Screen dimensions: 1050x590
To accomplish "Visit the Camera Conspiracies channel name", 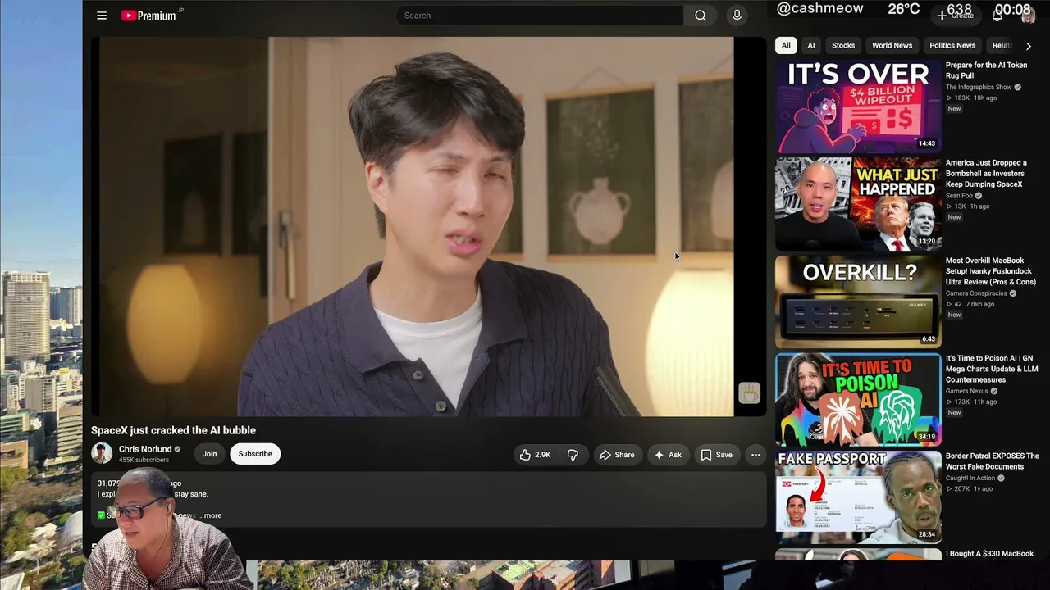I will point(976,293).
